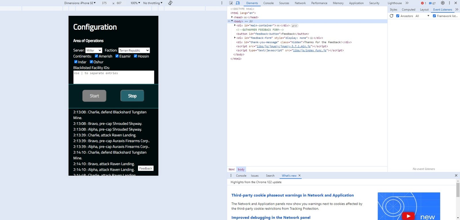The height and width of the screenshot is (220, 460).
Task: Click the blue issues count icon
Action: tap(432, 3)
